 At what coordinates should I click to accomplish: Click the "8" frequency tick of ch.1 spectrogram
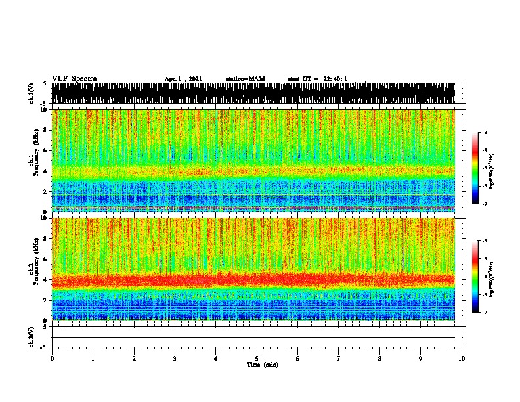[47, 130]
